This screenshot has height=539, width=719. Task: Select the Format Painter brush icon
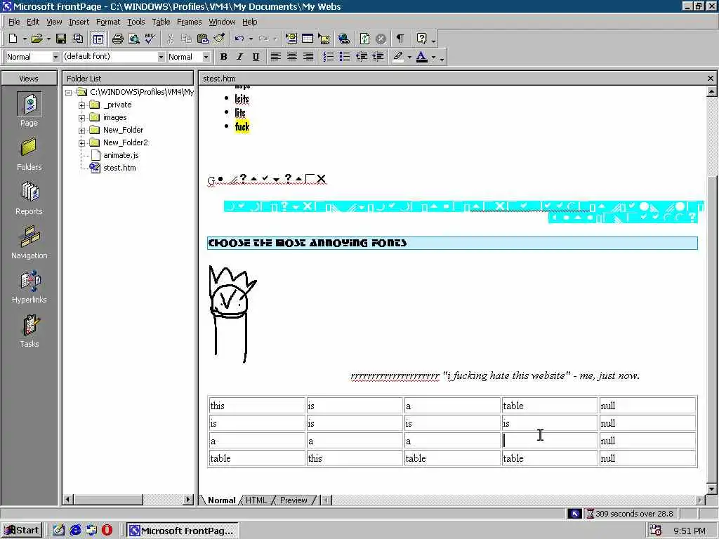[219, 39]
